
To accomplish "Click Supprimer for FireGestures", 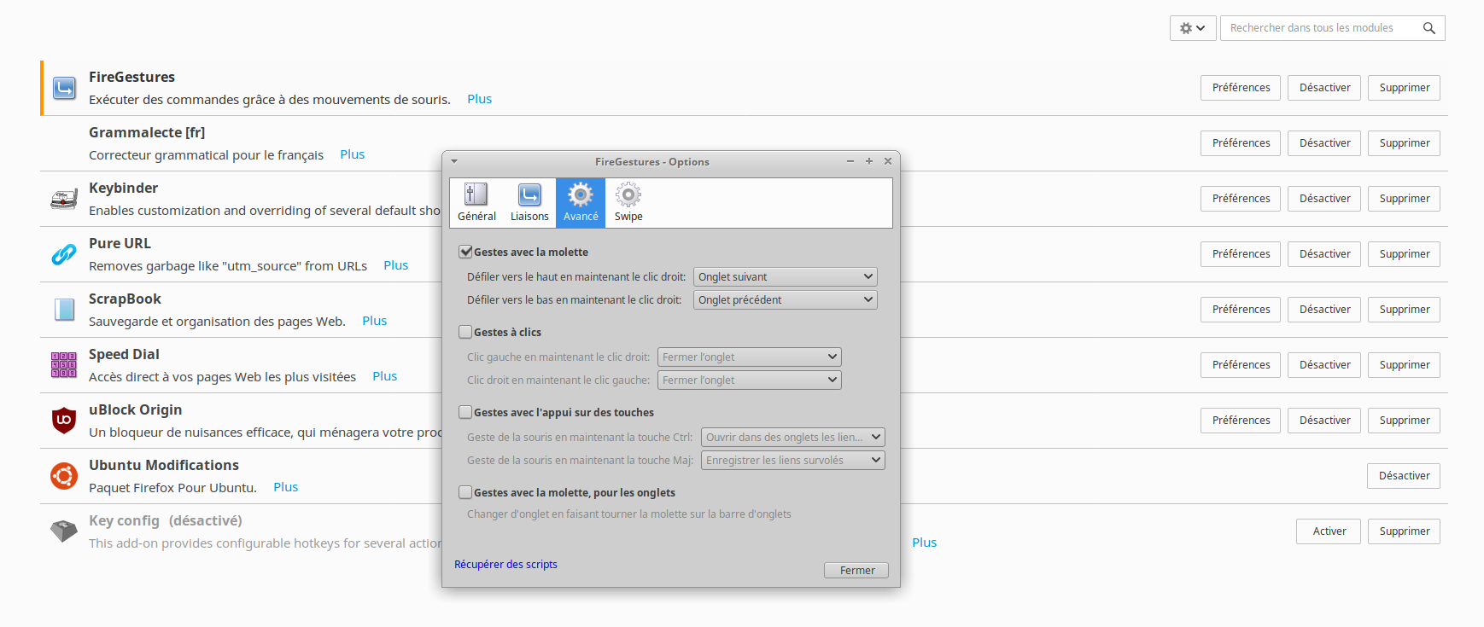I will pyautogui.click(x=1404, y=88).
